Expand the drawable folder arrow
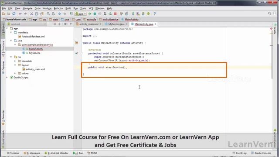The image size is (279, 157). (15, 61)
